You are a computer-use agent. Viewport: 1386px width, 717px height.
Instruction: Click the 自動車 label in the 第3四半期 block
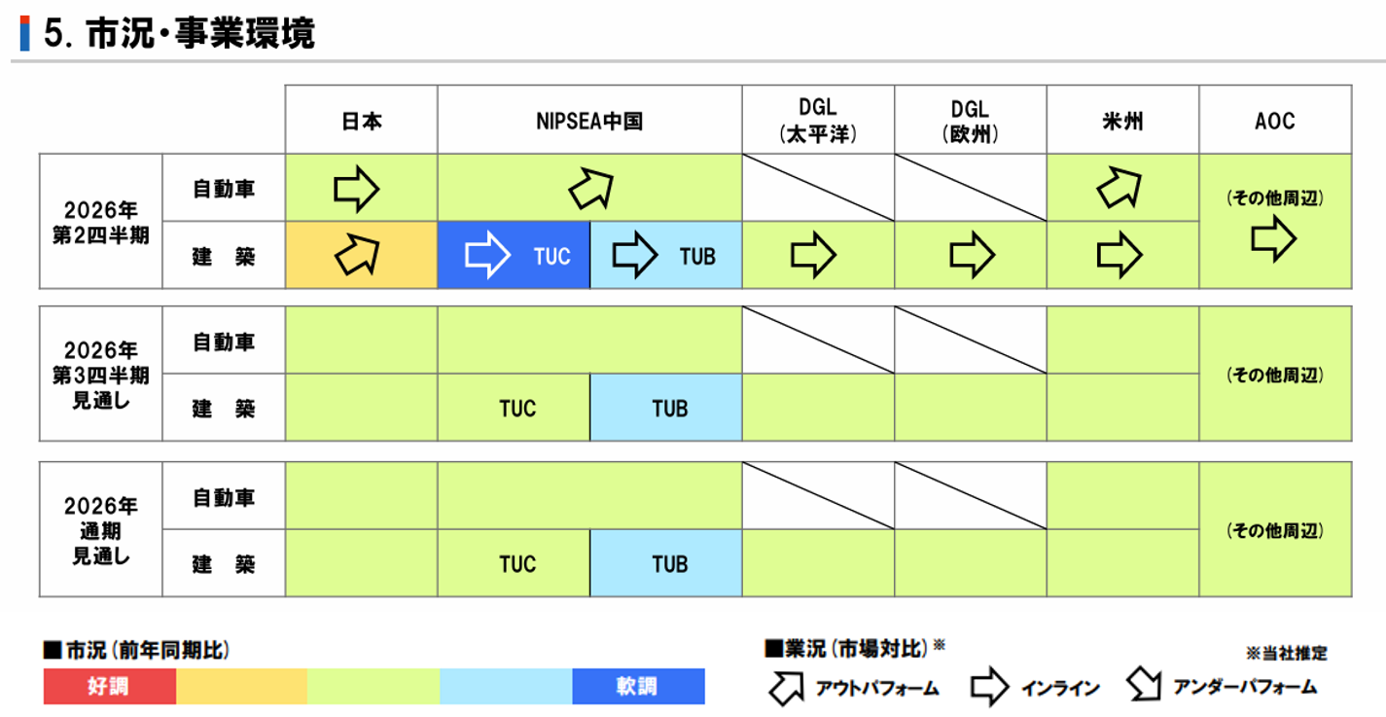point(224,341)
